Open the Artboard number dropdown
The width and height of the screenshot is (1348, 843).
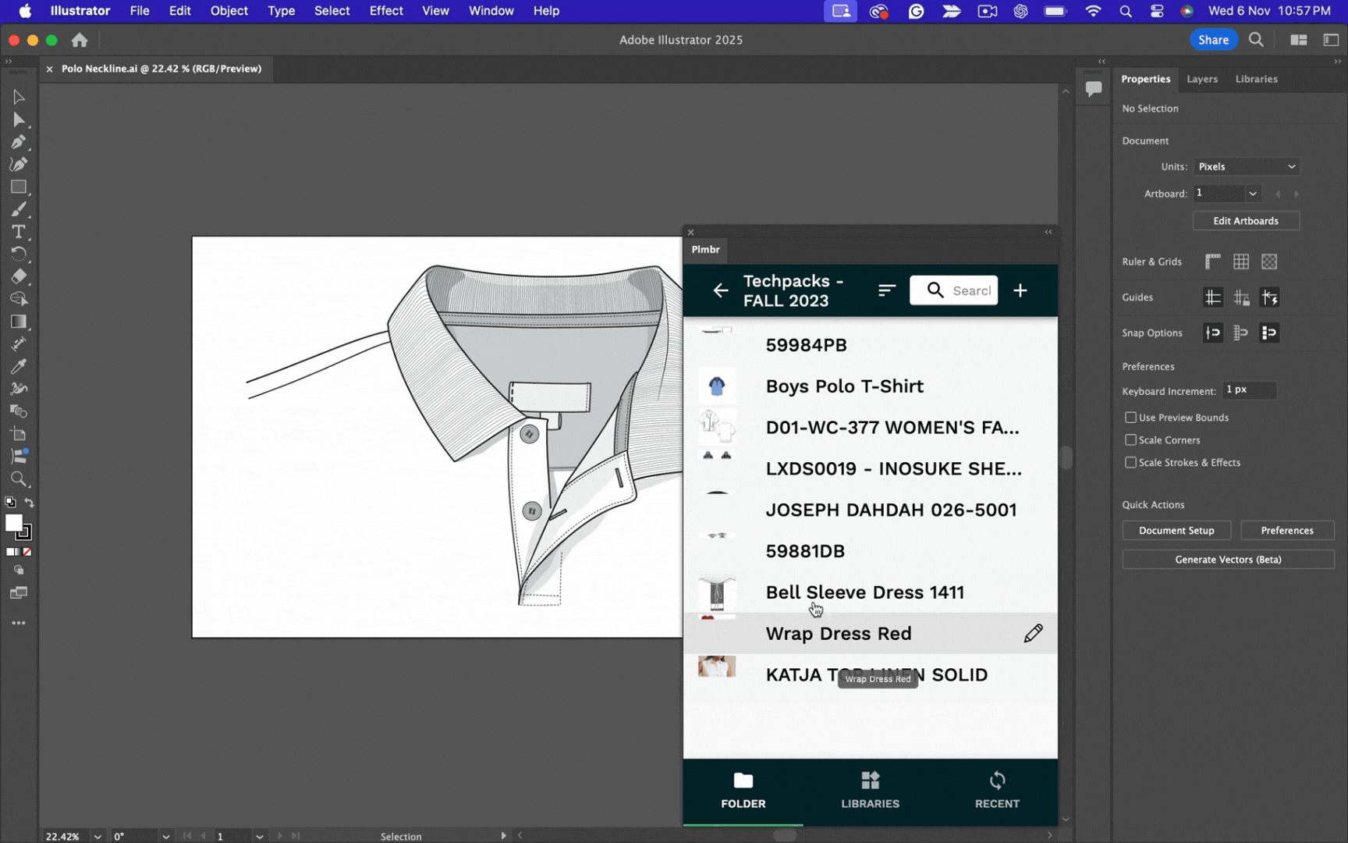coord(1253,194)
